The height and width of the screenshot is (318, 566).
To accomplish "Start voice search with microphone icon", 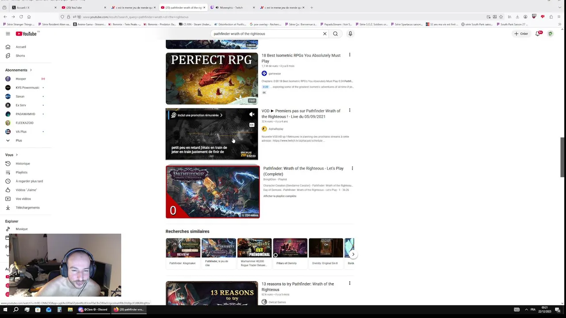I will (x=350, y=34).
